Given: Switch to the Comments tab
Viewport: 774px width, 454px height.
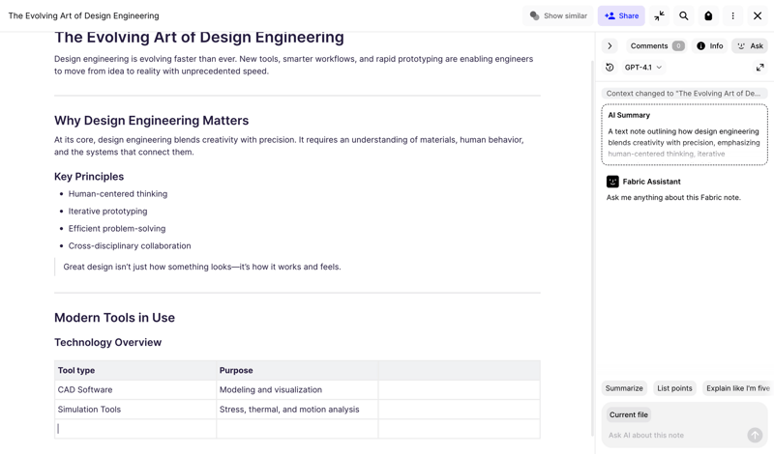Looking at the screenshot, I should pos(656,45).
